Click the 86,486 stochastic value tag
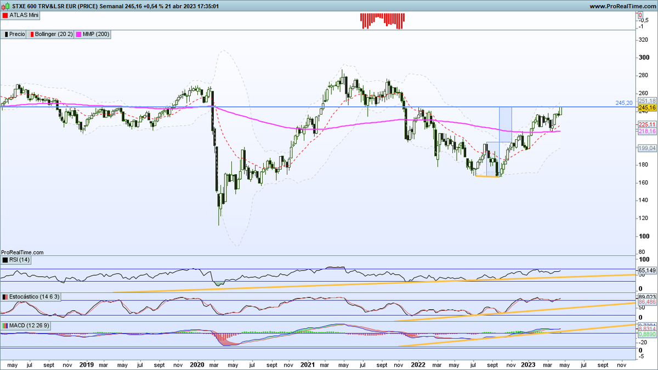The image size is (658, 370). click(x=648, y=302)
